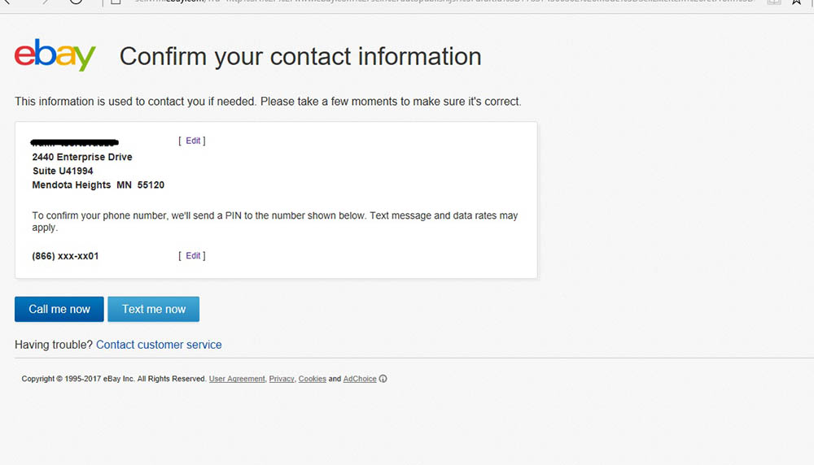Screen dimensions: 814x465
Task: Open Contact customer service link
Action: 159,345
